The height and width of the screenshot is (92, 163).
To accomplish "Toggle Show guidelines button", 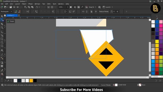I will [x=82, y=7].
